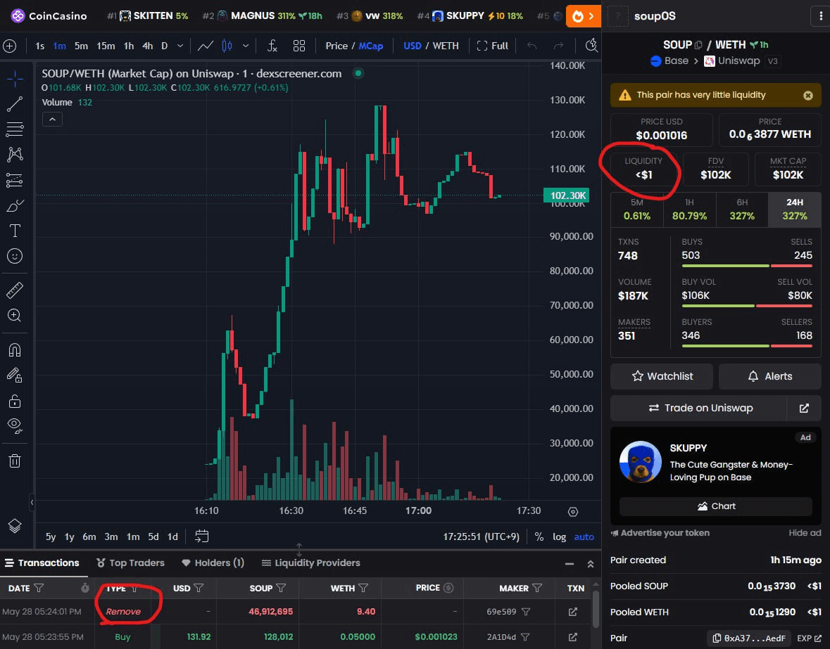Screen dimensions: 830x649
Task: Open the fx indicators menu
Action: coord(272,46)
